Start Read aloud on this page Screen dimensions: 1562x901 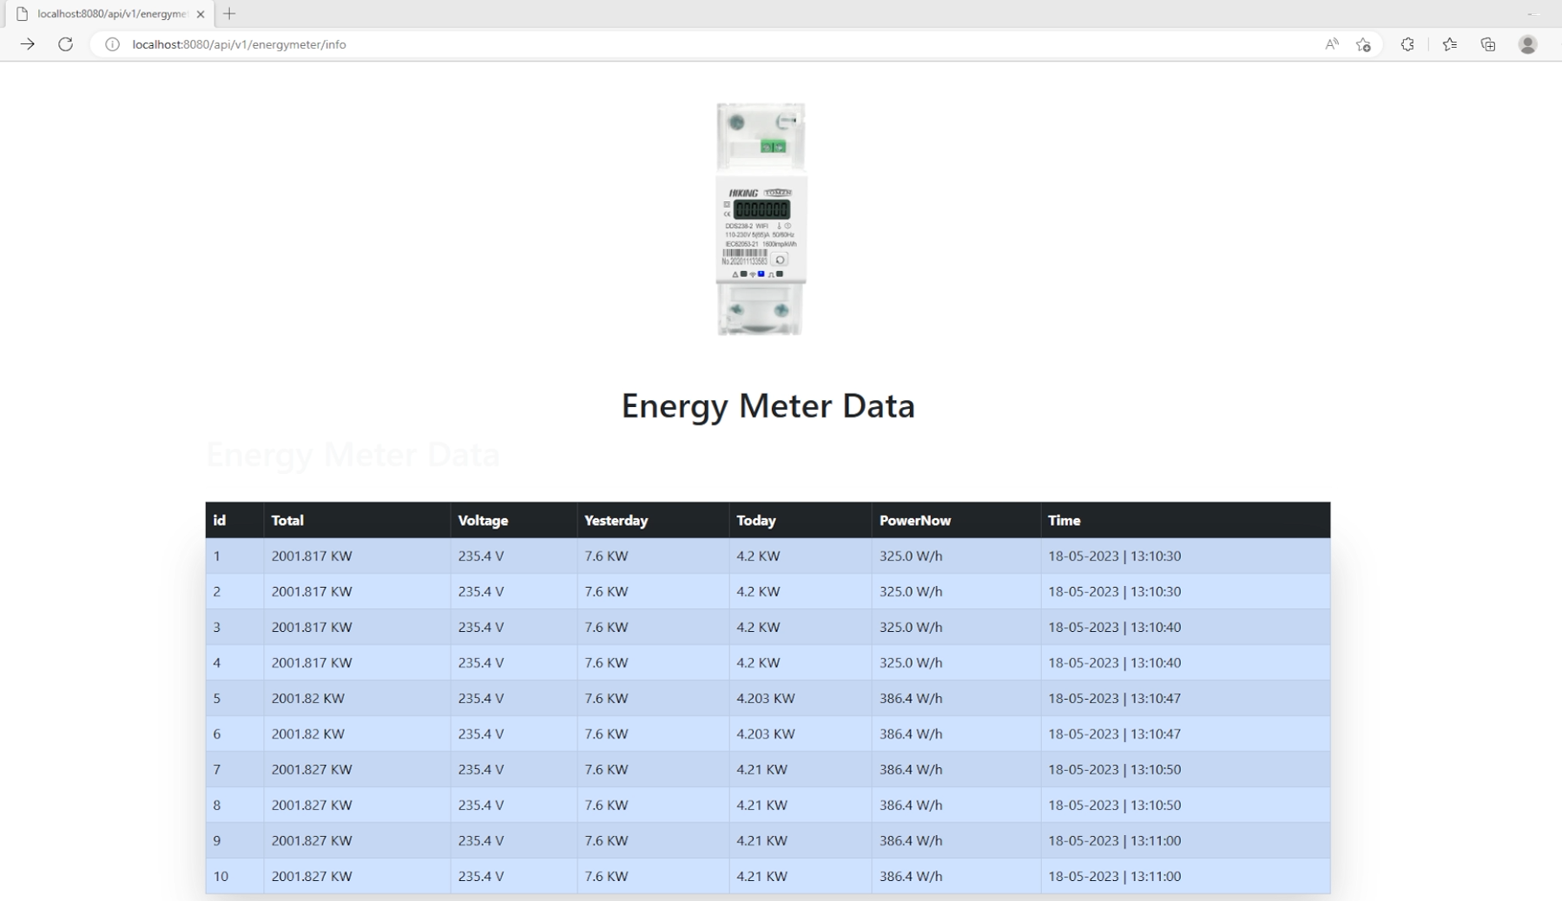[x=1331, y=44]
